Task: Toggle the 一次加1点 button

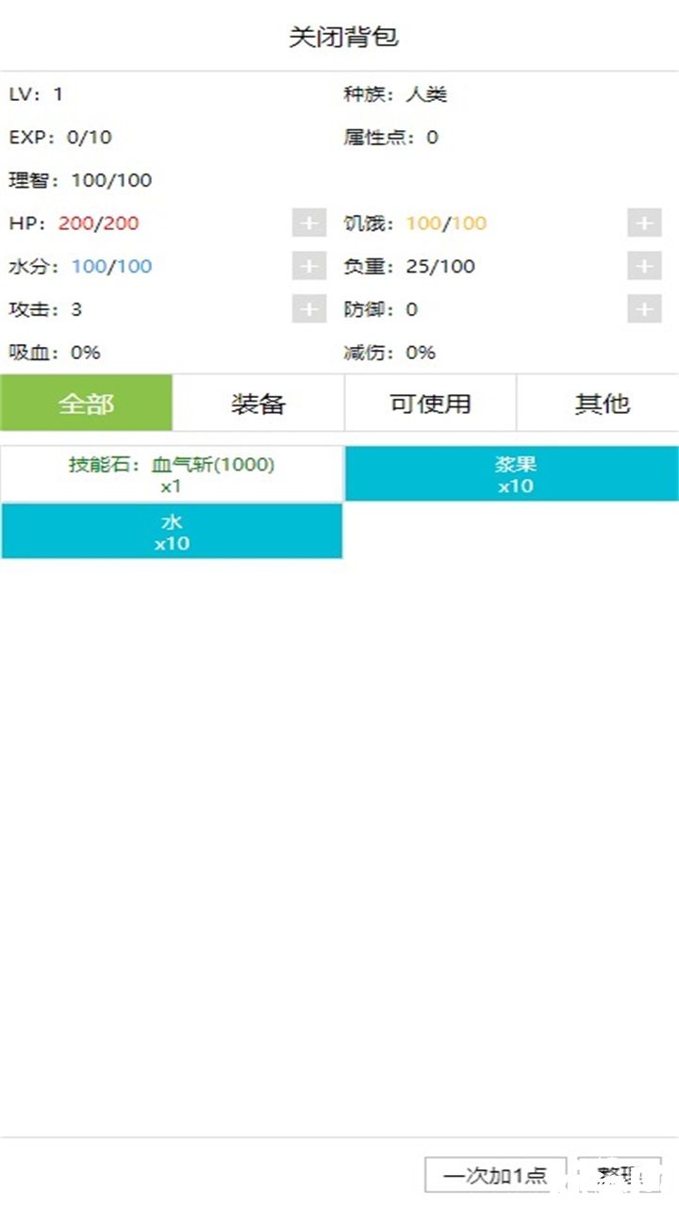Action: [495, 1175]
